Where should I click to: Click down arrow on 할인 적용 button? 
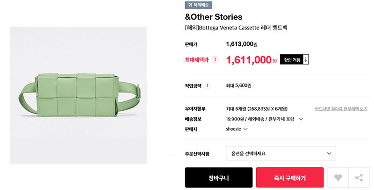(306, 60)
